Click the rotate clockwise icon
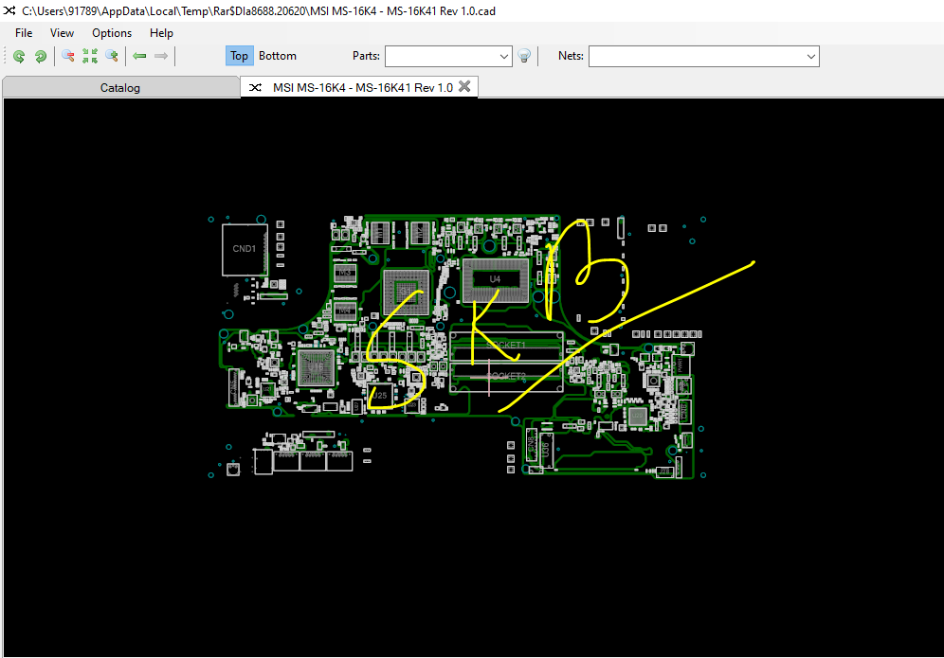 coord(41,57)
